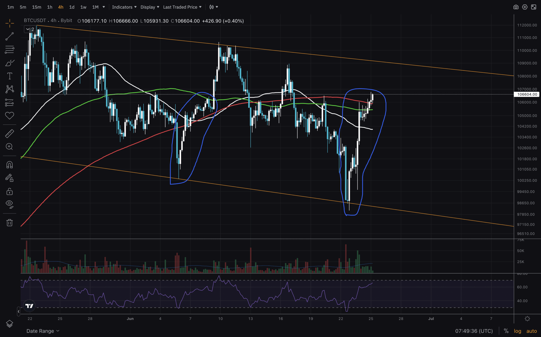Toggle magnet mode in the left toolbar

coord(10,164)
